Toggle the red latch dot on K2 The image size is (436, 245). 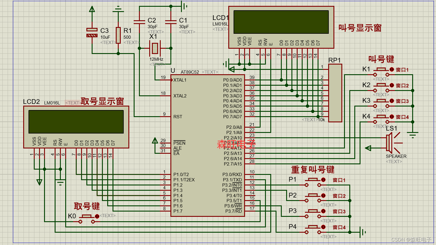pos(392,85)
